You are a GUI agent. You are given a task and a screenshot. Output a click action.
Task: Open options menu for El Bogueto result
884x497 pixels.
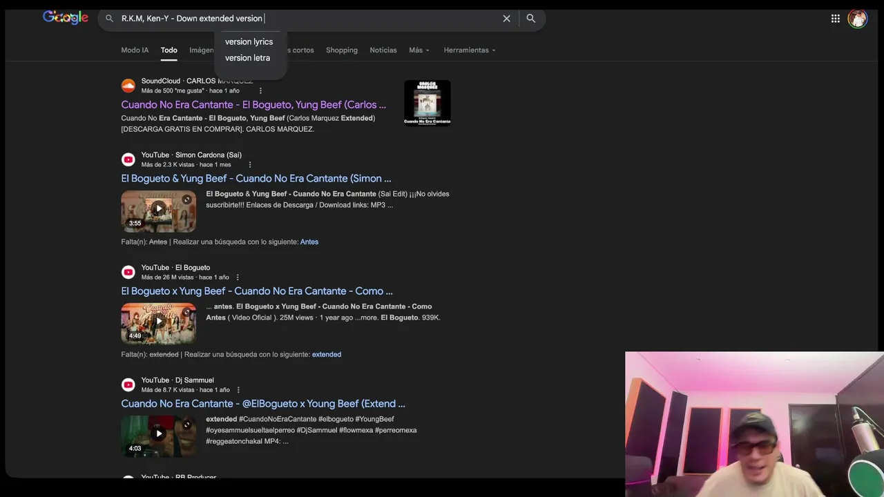pyautogui.click(x=238, y=277)
